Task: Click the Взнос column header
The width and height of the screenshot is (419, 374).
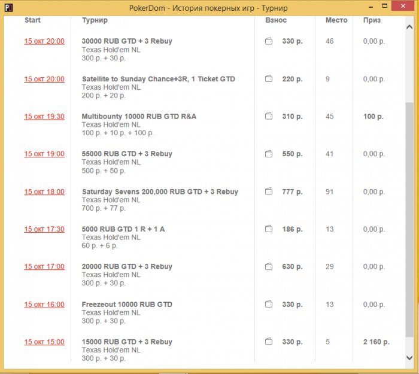Action: click(276, 20)
